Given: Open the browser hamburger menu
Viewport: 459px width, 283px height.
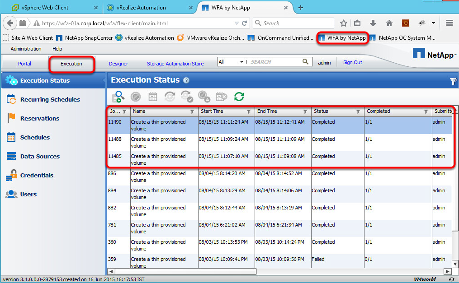Looking at the screenshot, I should tap(450, 23).
